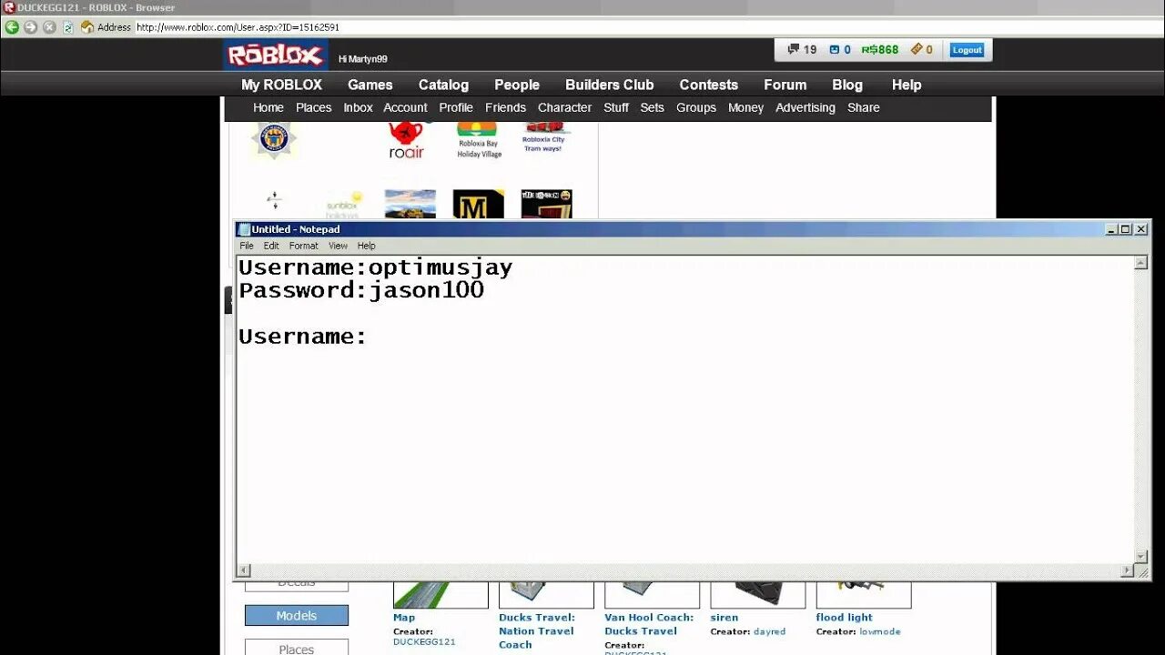
Task: Open Groups in the submenu
Action: 696,107
